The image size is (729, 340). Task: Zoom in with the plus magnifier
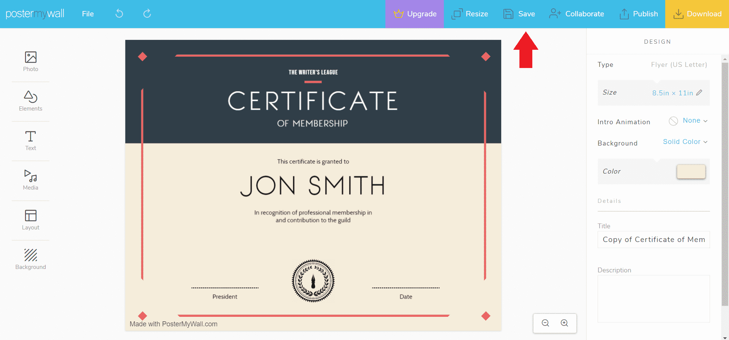click(x=565, y=323)
